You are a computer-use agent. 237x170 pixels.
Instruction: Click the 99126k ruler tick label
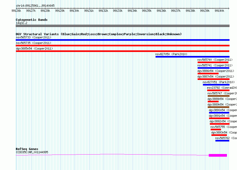tap(16, 11)
